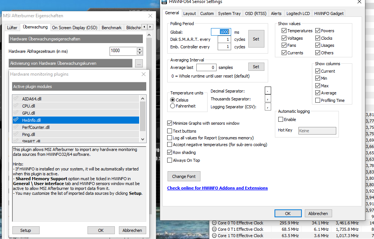
Task: Switch to the Layout tab
Action: coord(189,13)
